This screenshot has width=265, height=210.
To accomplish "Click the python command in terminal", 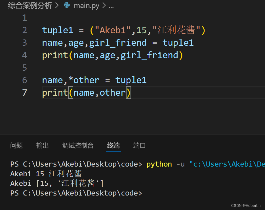I will pyautogui.click(x=159, y=165).
